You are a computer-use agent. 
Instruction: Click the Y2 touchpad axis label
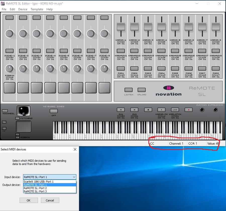coord(4,128)
